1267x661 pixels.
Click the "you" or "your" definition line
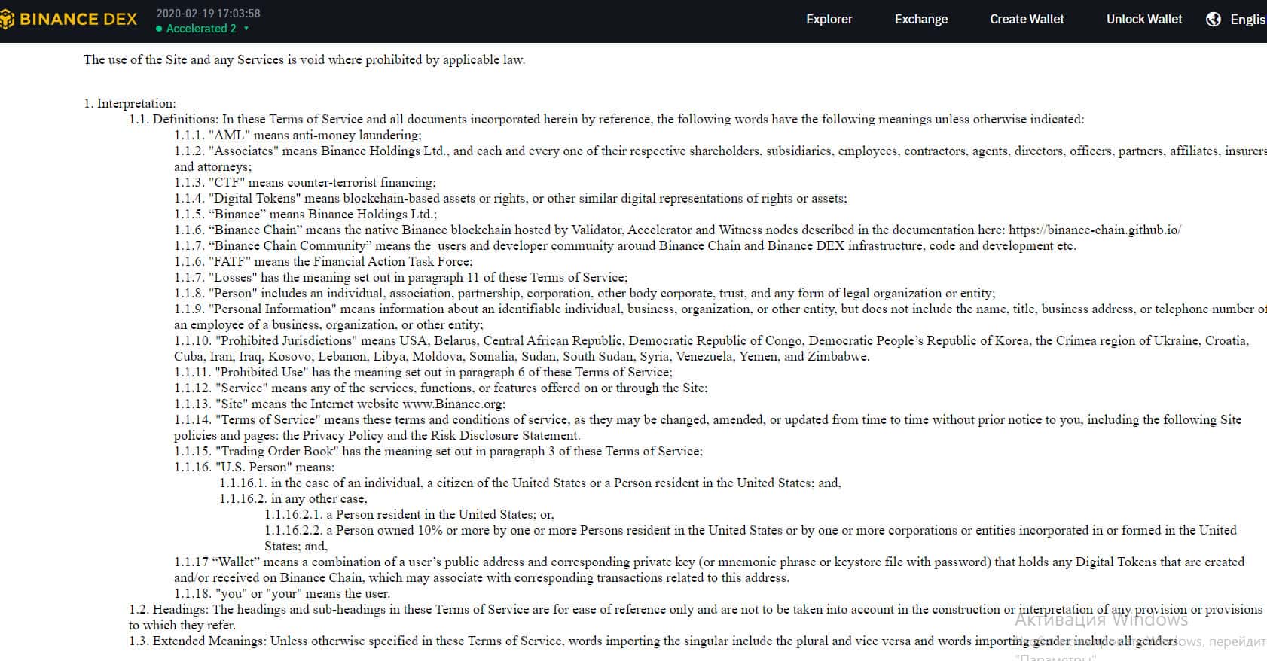point(282,594)
